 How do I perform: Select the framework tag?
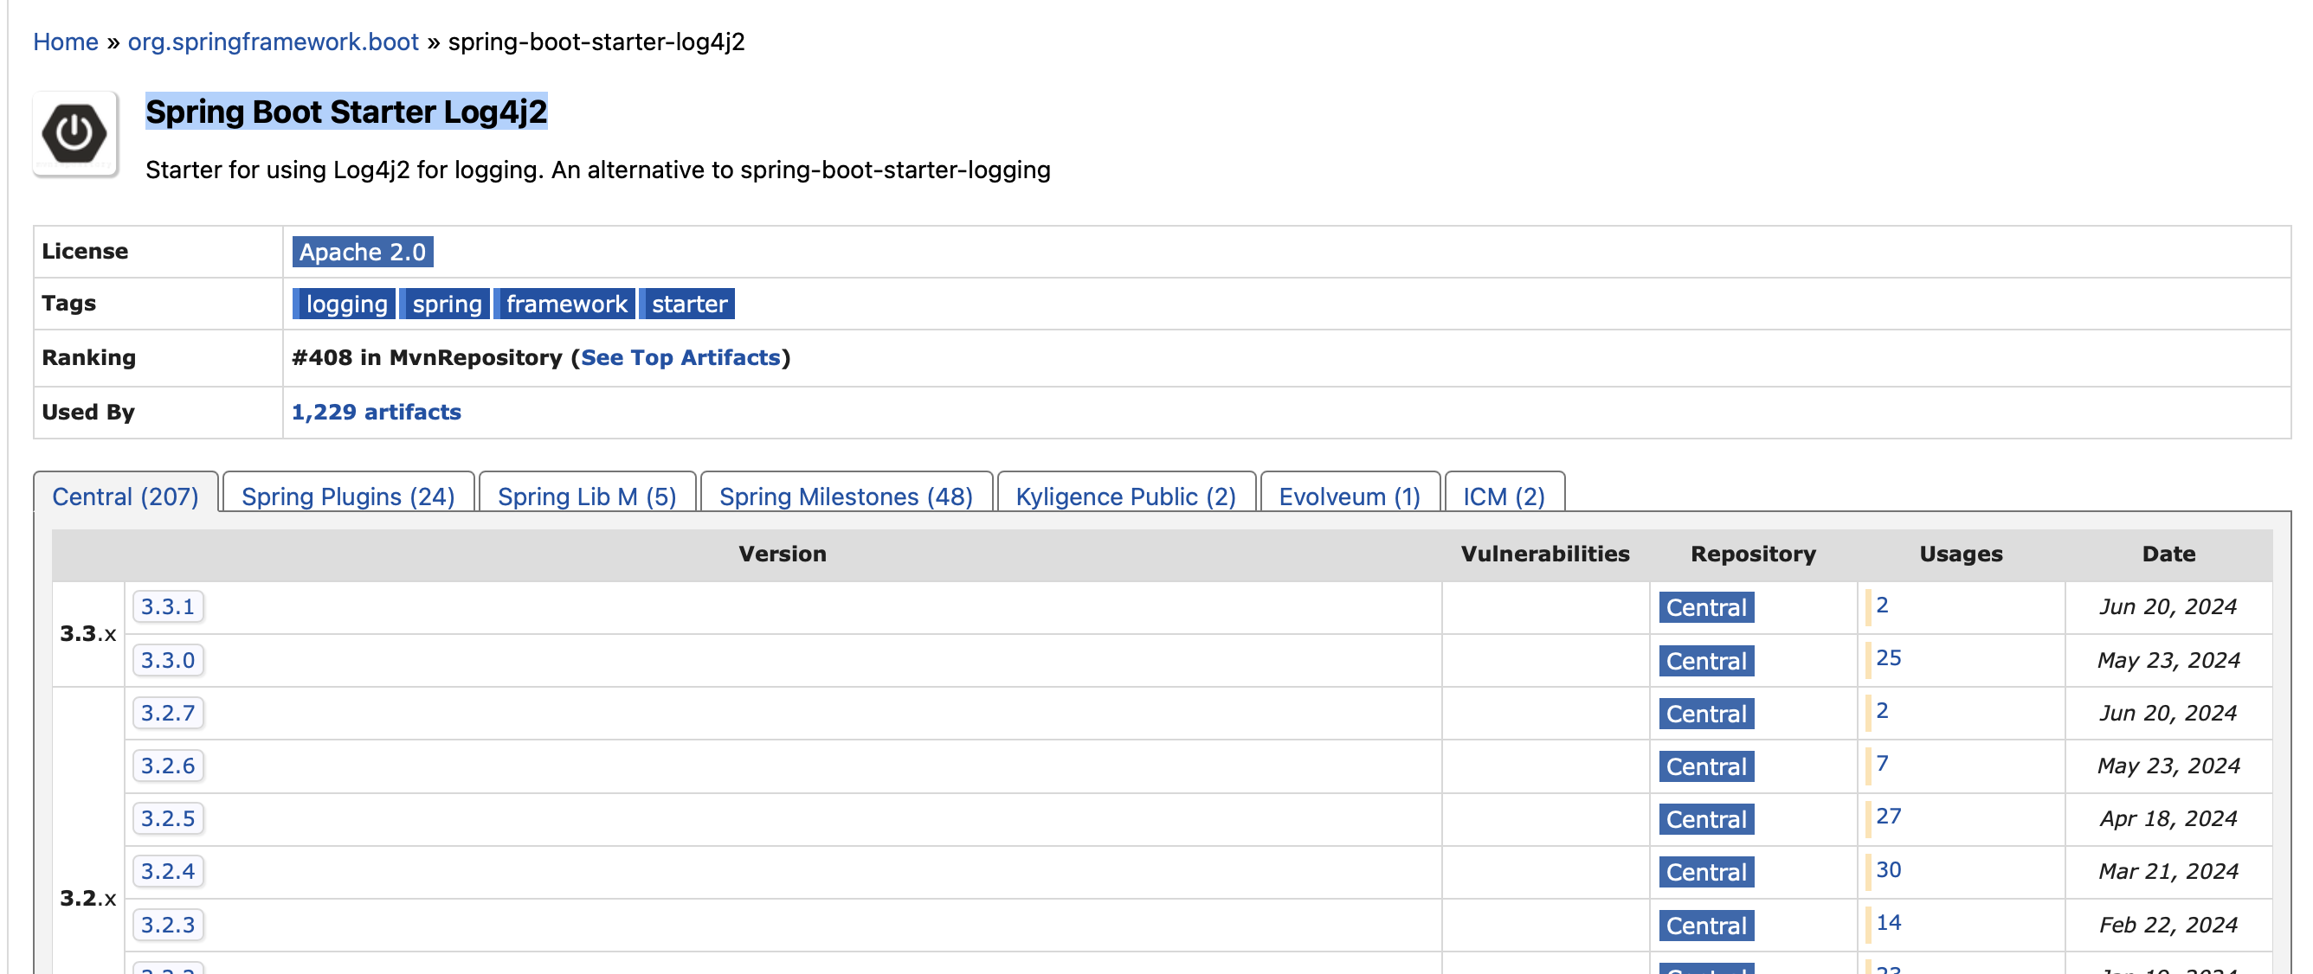[564, 303]
